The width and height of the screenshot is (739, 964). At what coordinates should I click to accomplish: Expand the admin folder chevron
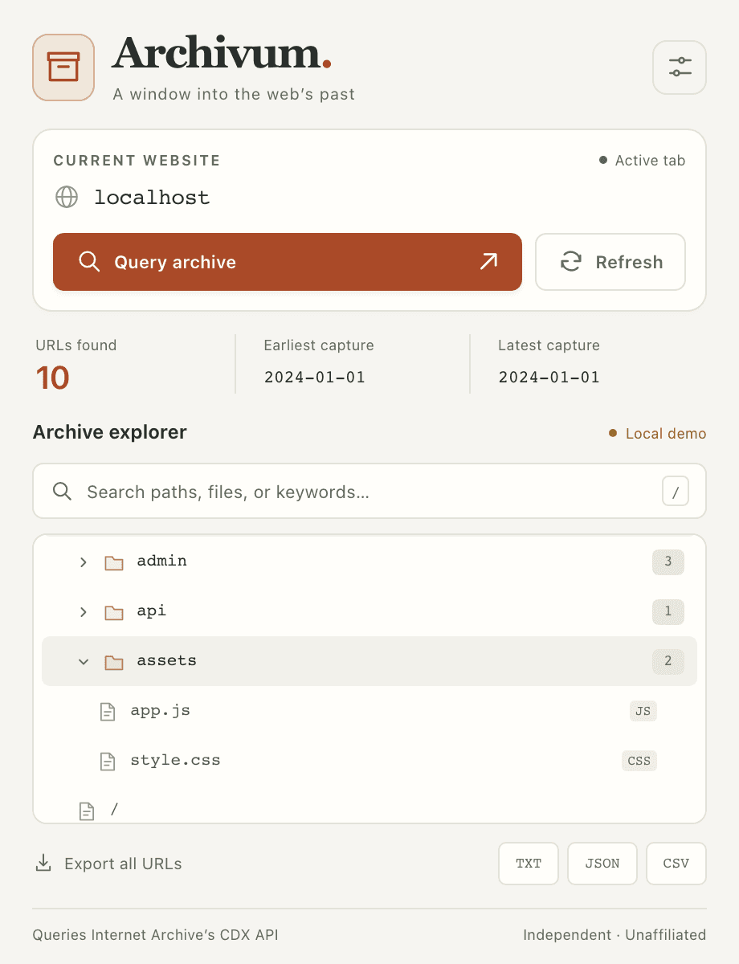tap(84, 562)
